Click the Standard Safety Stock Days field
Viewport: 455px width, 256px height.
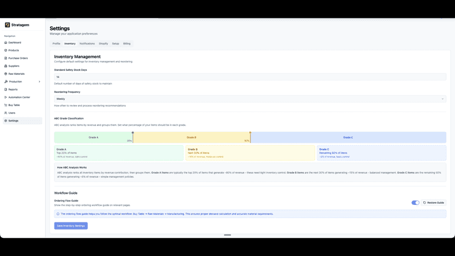pos(250,77)
